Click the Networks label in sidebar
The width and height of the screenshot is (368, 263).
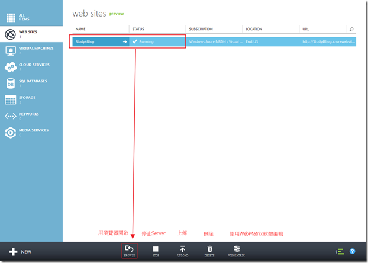point(29,114)
